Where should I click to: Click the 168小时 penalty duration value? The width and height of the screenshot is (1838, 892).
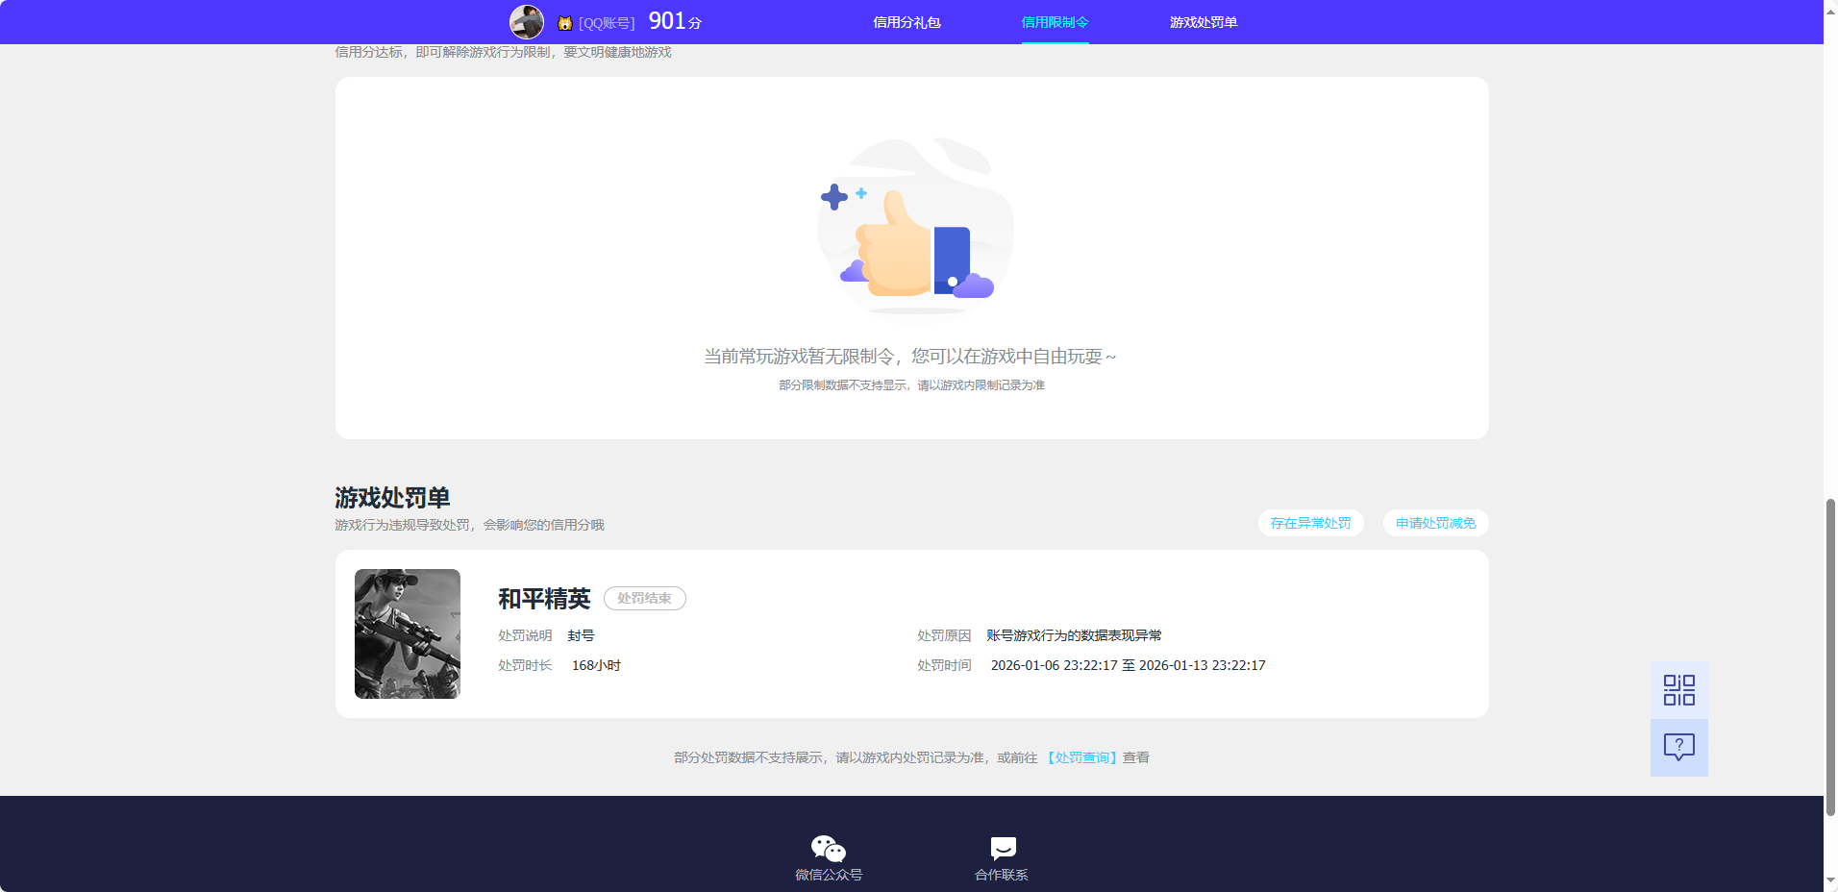pyautogui.click(x=596, y=665)
